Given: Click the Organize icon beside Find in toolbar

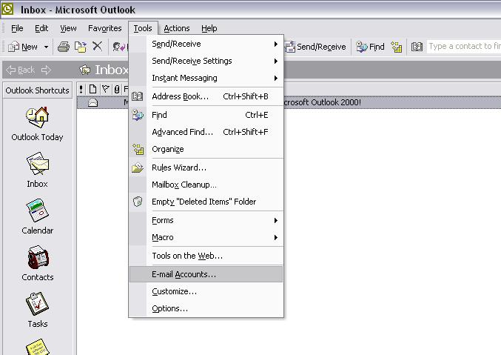Looking at the screenshot, I should [397, 47].
